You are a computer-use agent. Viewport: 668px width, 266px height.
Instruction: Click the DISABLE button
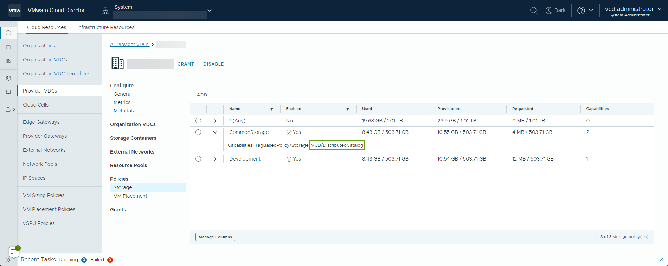(213, 64)
